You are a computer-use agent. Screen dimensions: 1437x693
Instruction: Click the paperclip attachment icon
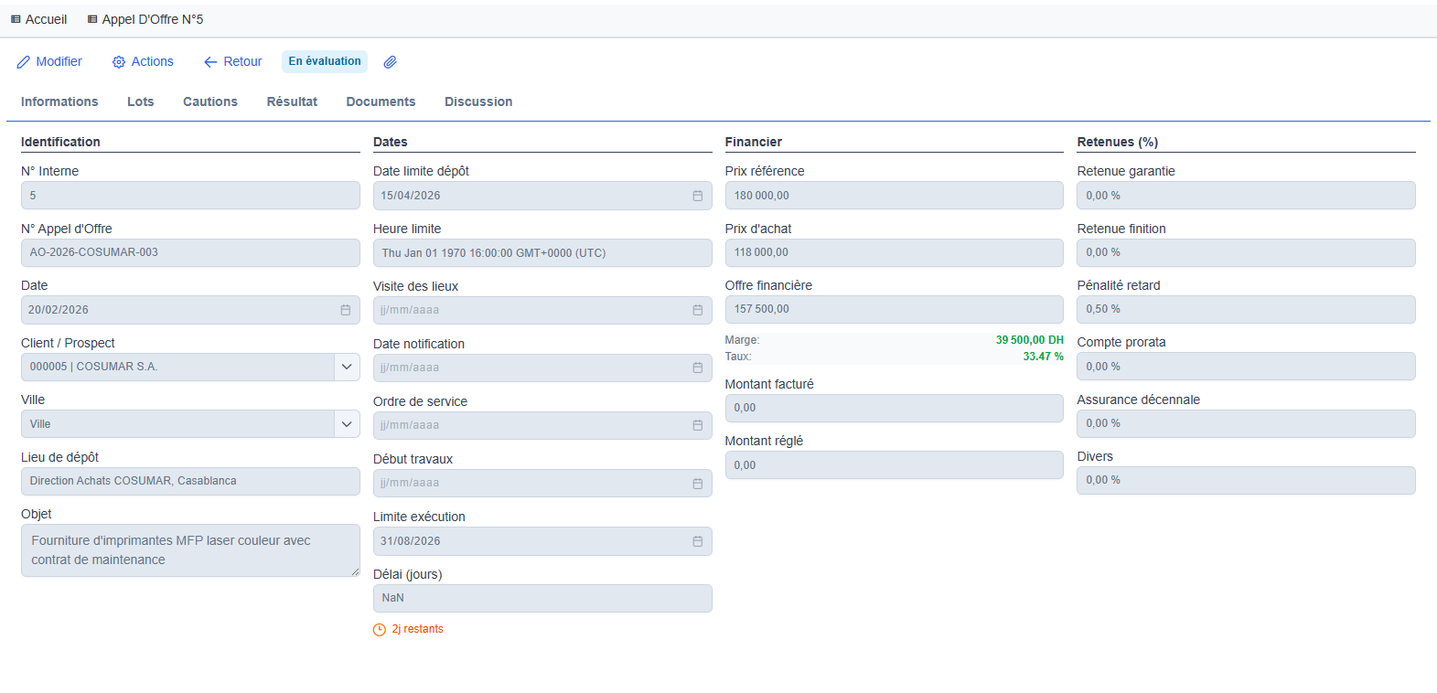390,62
